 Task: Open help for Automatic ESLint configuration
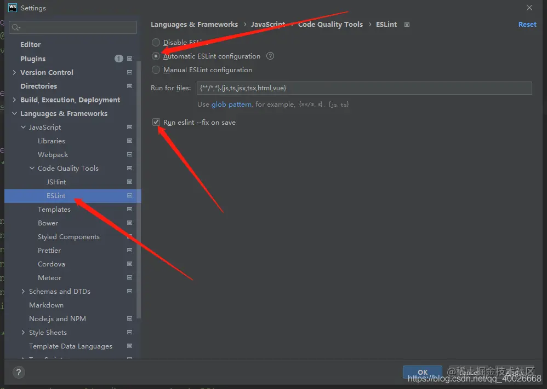270,56
